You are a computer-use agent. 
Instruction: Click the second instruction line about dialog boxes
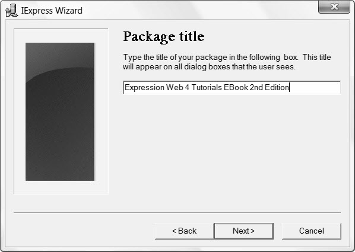(209, 67)
